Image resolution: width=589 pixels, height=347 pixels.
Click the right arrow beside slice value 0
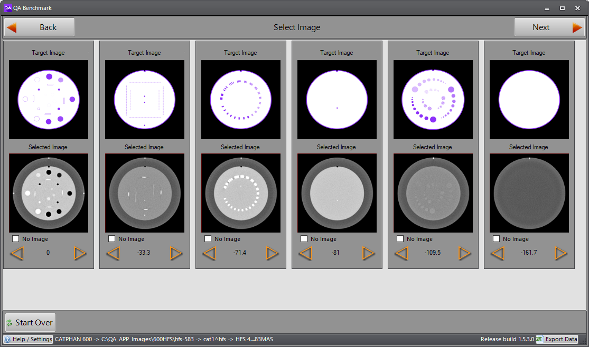click(80, 254)
